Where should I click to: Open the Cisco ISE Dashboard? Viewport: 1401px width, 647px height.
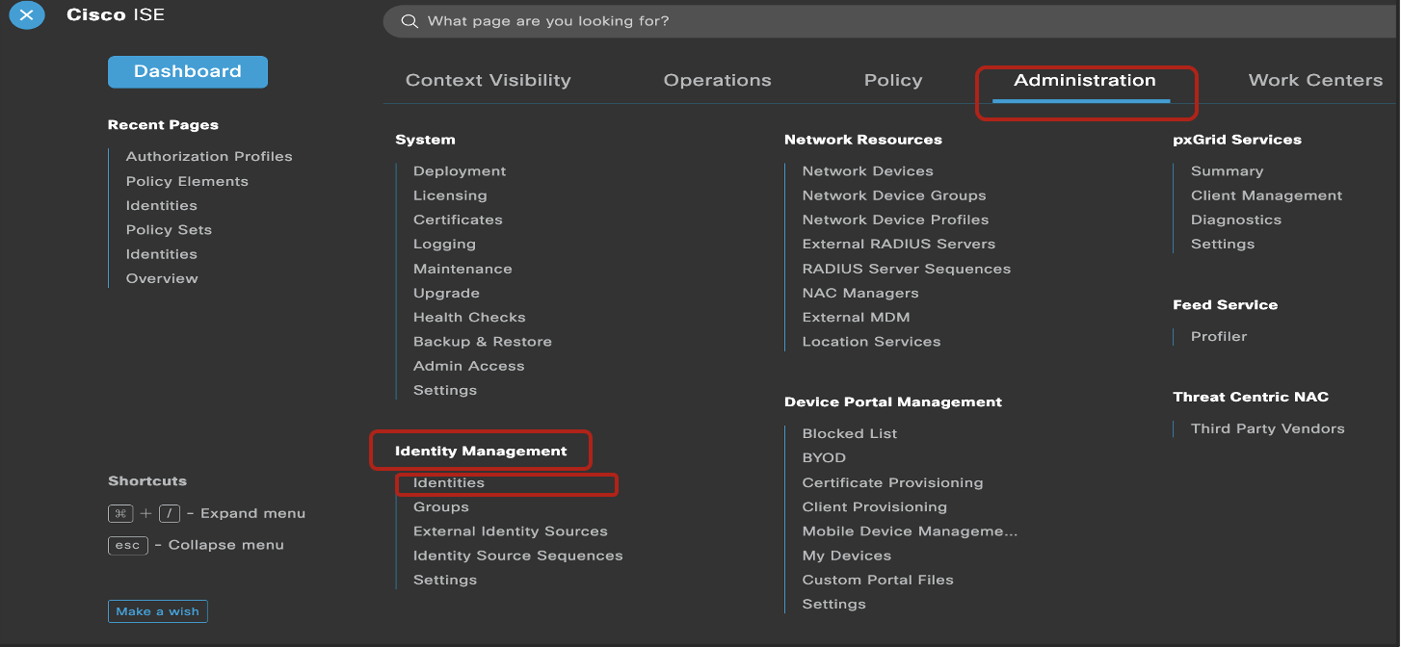187,71
